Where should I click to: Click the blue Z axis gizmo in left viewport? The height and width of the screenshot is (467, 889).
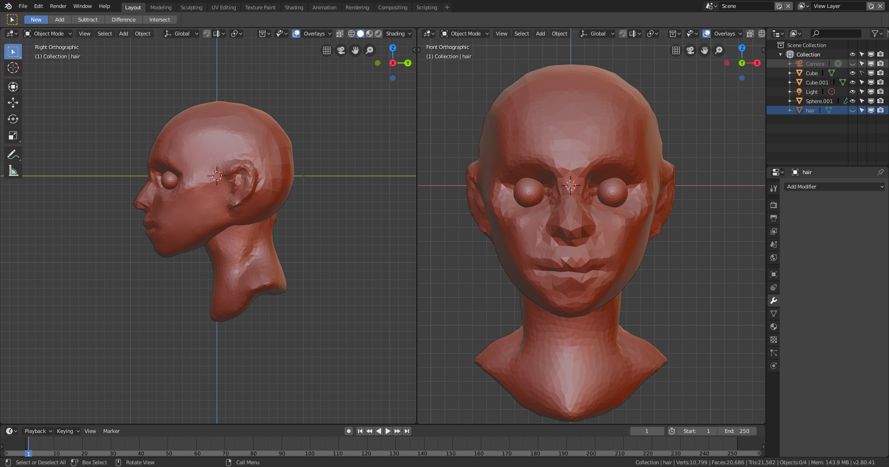[393, 48]
